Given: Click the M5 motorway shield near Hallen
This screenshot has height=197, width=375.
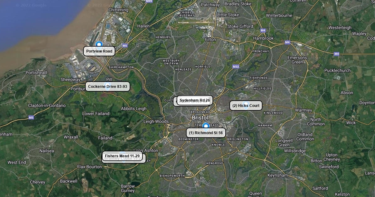Looking at the screenshot, I should (x=125, y=46).
